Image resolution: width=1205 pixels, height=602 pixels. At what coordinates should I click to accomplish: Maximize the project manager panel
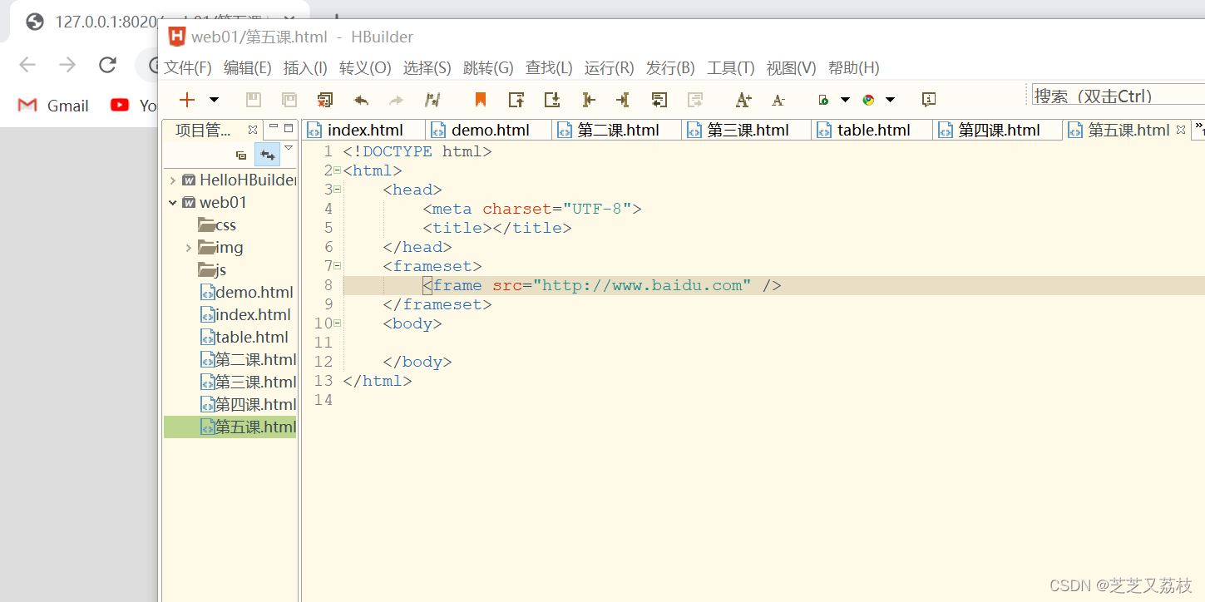click(289, 128)
